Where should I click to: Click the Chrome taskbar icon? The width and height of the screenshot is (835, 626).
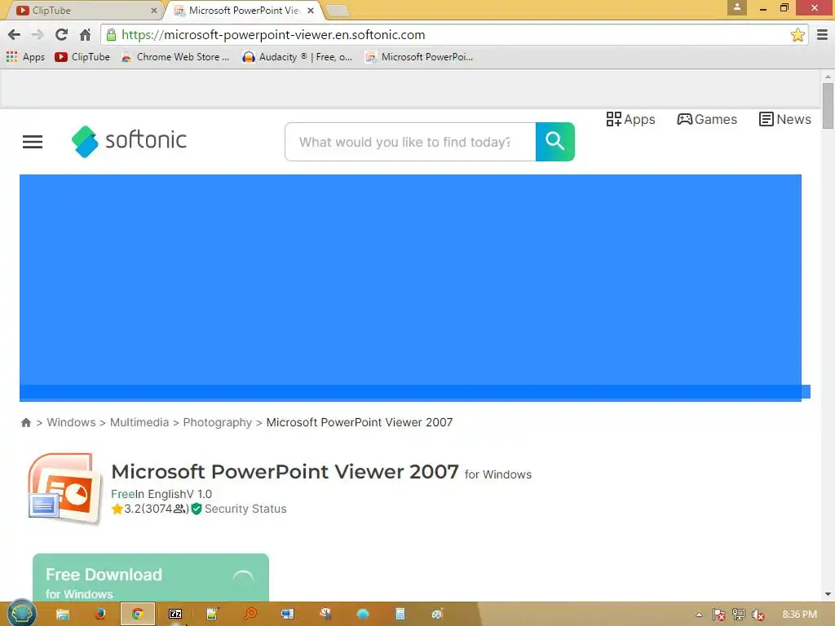coord(137,615)
